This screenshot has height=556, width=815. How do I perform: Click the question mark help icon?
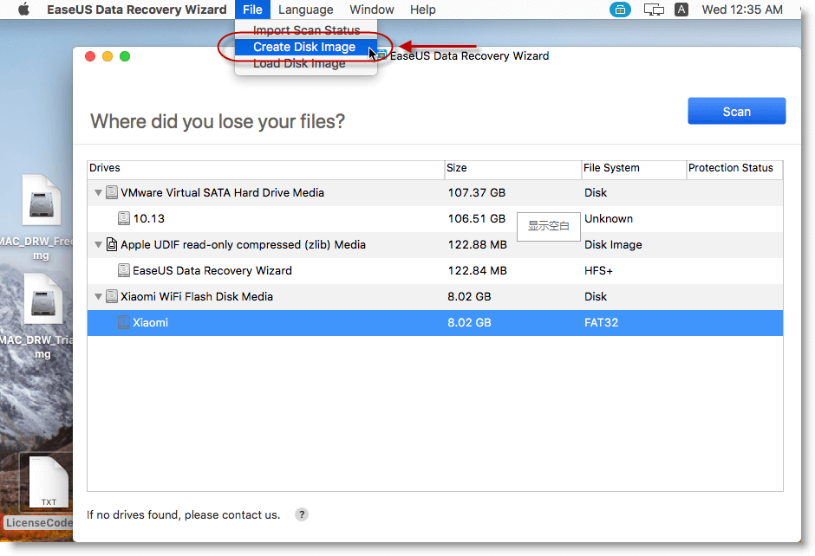[302, 514]
